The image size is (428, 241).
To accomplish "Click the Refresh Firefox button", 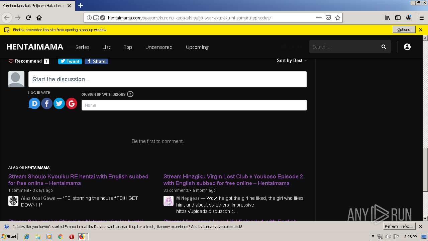I will coord(399,226).
